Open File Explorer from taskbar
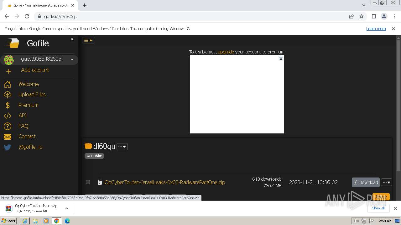The width and height of the screenshot is (401, 225). [35, 221]
